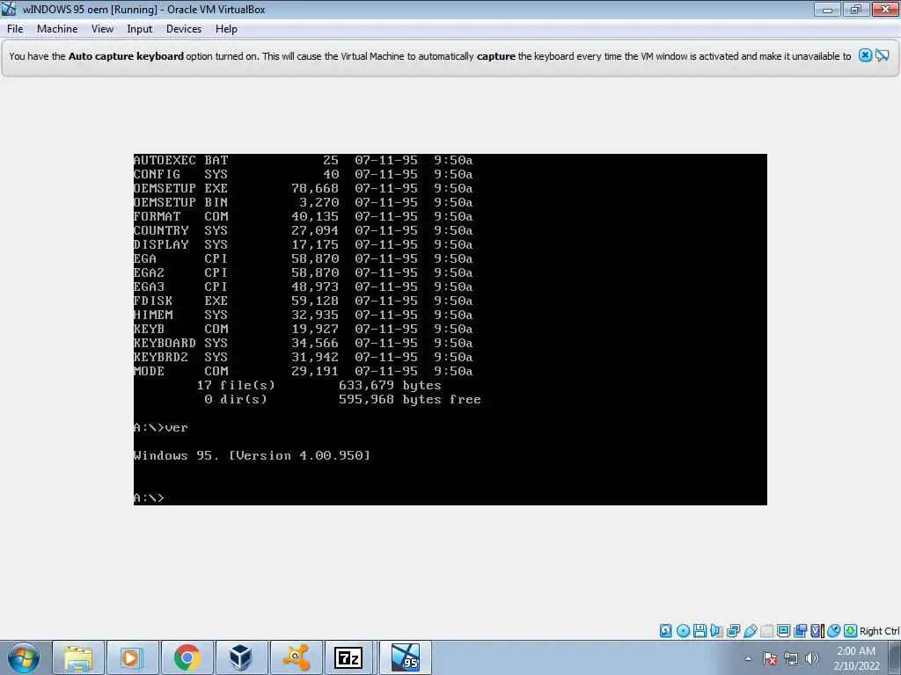Image resolution: width=901 pixels, height=675 pixels.
Task: Click the VirtualBox window title icon
Action: pyautogui.click(x=9, y=9)
